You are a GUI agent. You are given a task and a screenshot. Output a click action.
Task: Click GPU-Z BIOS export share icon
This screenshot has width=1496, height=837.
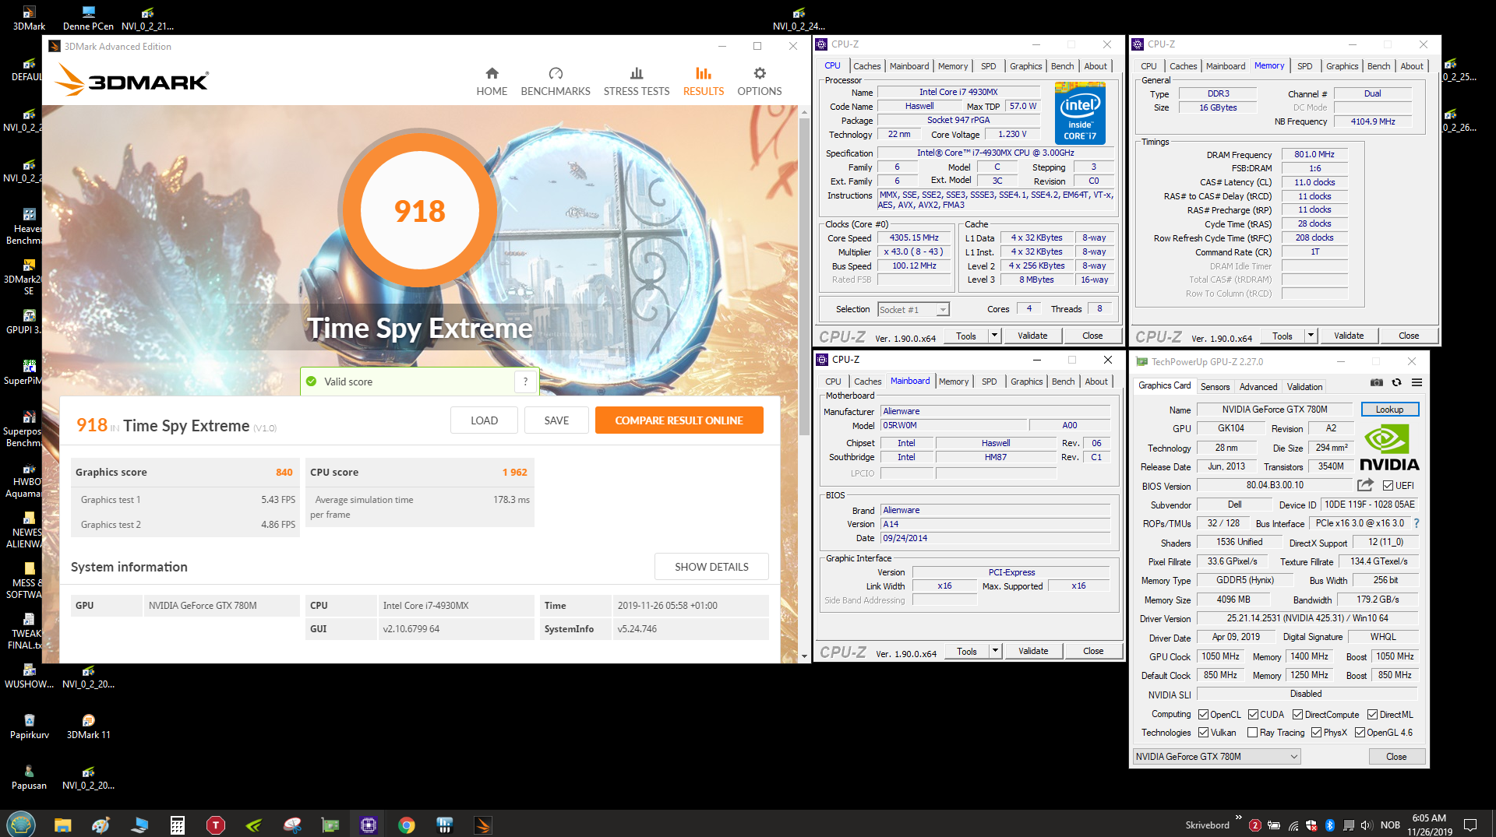pos(1365,485)
